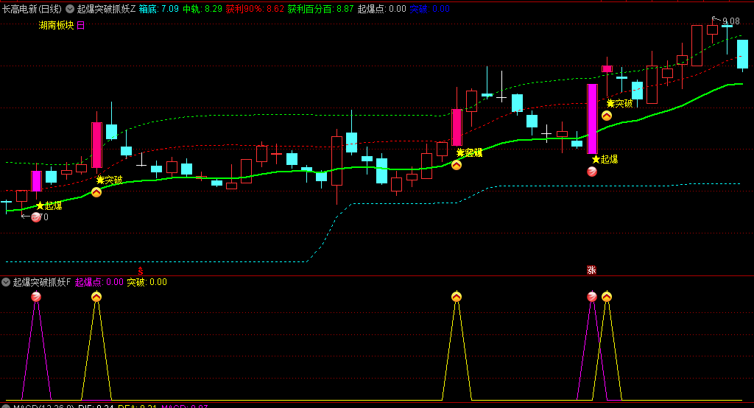The width and height of the screenshot is (754, 408).
Task: Click the 起爆突破抓妖F indicator name
Action: pos(42,282)
